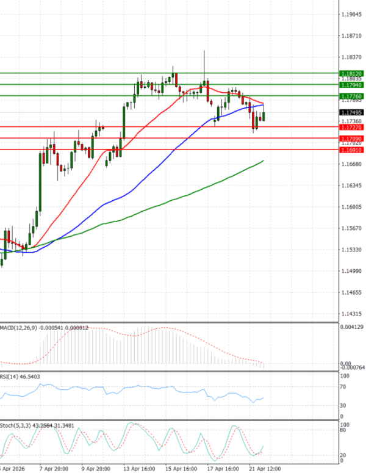Click the MACD(12,26,9) indicator title
366x473 pixels.
click(21, 328)
